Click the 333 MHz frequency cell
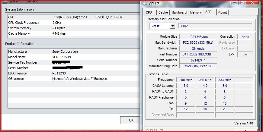The image size is (263, 132). (225, 80)
